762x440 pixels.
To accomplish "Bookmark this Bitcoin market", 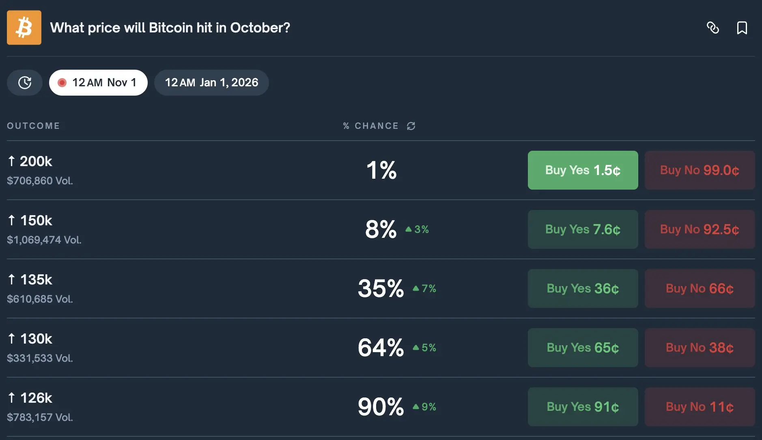I will coord(742,28).
